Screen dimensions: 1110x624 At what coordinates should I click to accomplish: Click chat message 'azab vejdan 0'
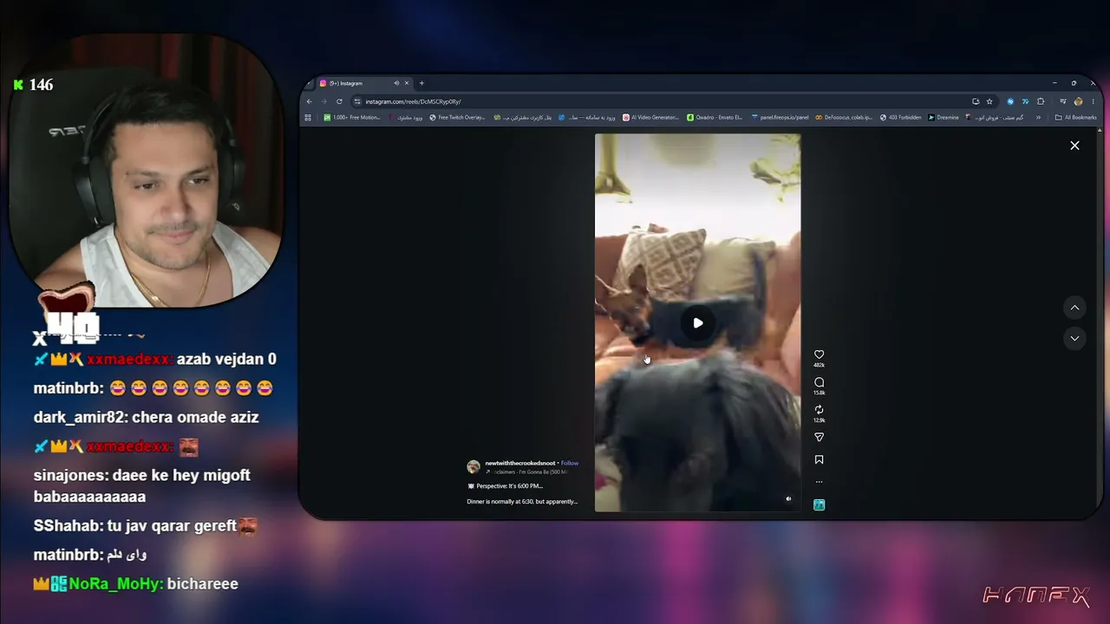point(226,359)
